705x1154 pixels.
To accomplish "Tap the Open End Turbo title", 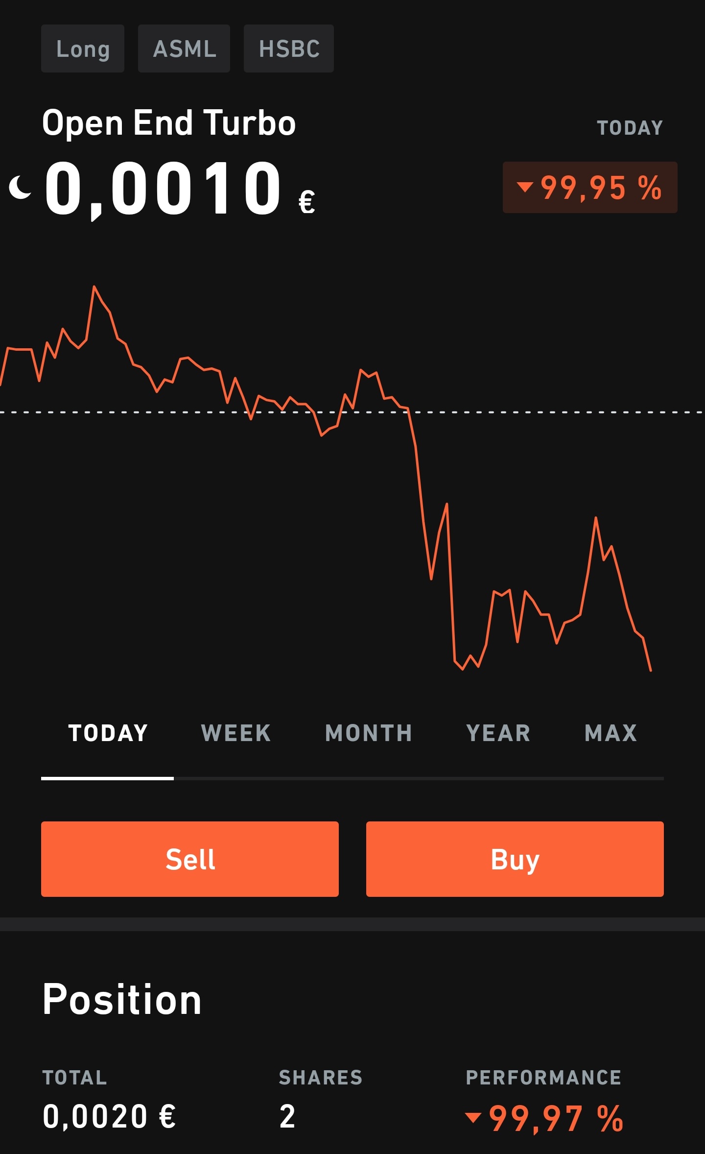I will click(x=169, y=122).
